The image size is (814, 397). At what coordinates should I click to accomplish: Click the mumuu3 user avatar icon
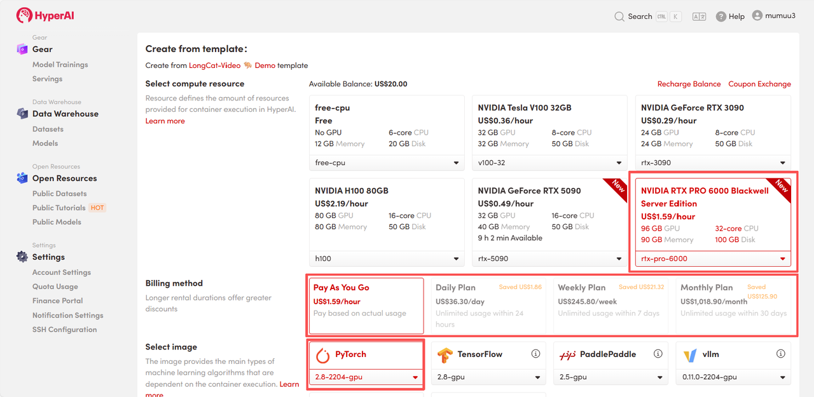[x=757, y=15]
